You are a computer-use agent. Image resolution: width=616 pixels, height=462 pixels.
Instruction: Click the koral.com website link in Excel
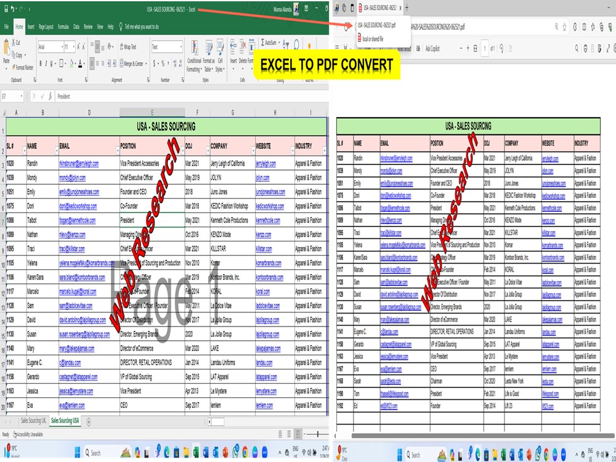tap(263, 291)
